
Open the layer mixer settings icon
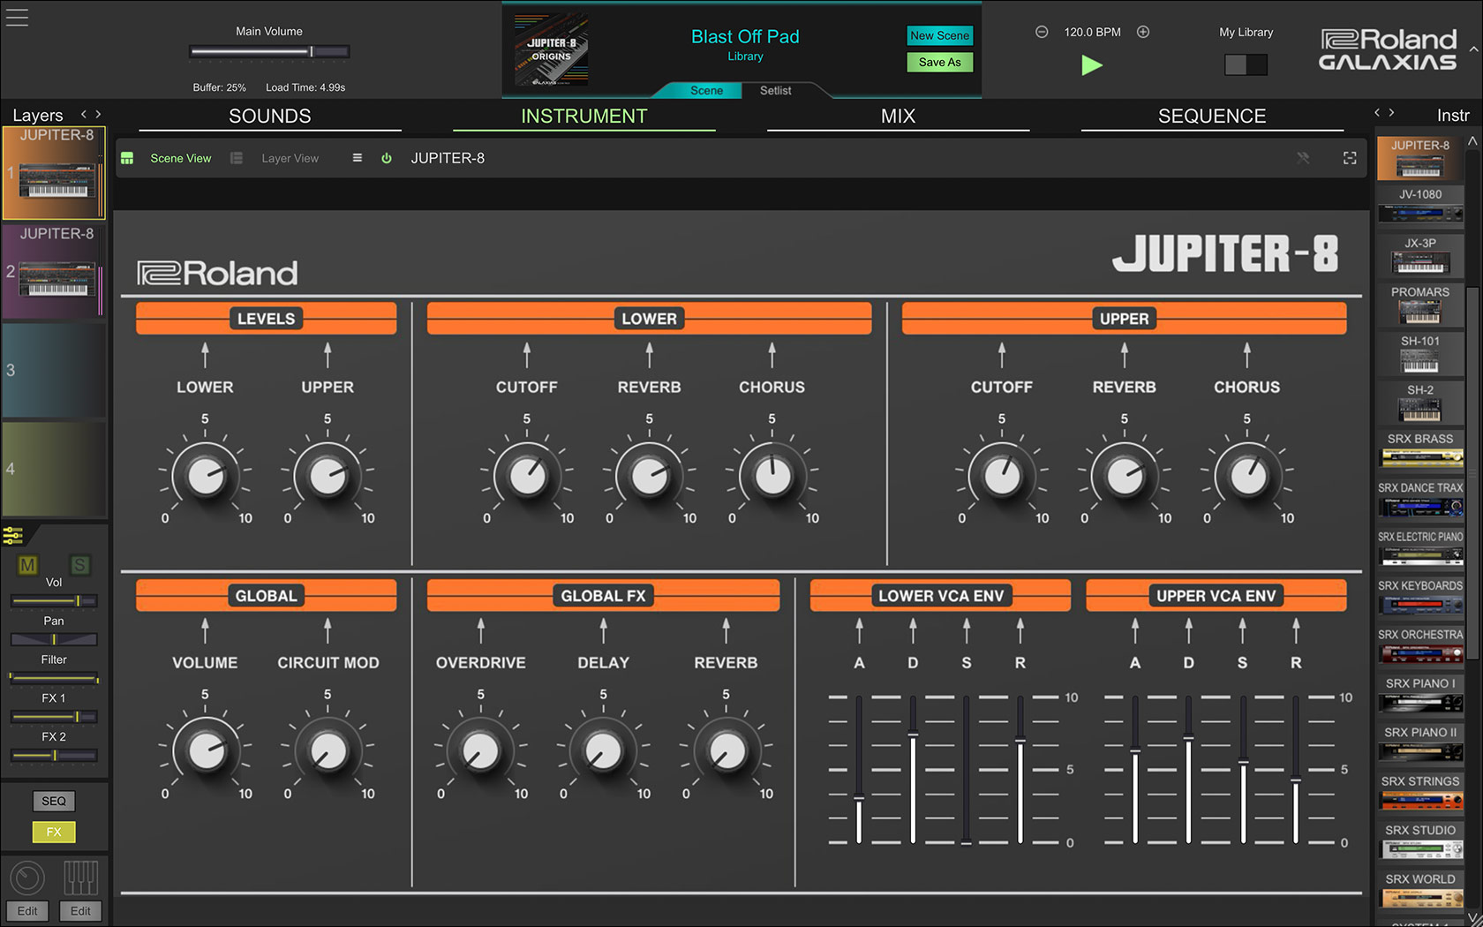[x=13, y=535]
